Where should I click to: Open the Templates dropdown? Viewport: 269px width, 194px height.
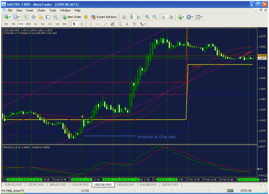point(199,17)
